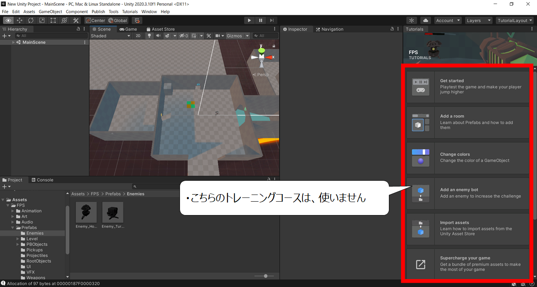This screenshot has width=537, height=287.
Task: Open custom editor tools
Action: coord(76,20)
